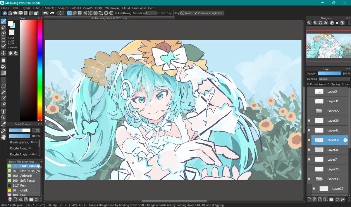The width and height of the screenshot is (351, 207).
Task: Click the cloud save toolbar icon
Action: [x=5, y=13]
